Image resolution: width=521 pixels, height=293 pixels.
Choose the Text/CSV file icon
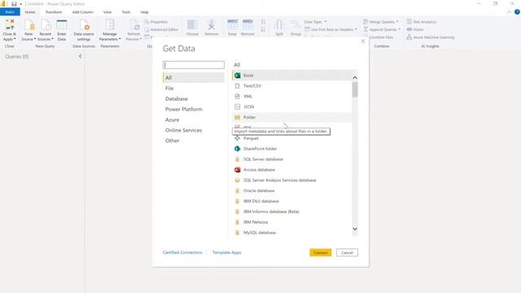[237, 85]
